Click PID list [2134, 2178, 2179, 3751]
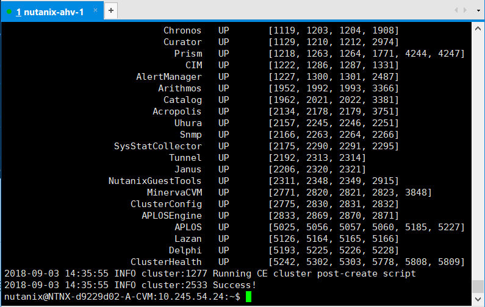The height and width of the screenshot is (307, 485). point(334,111)
